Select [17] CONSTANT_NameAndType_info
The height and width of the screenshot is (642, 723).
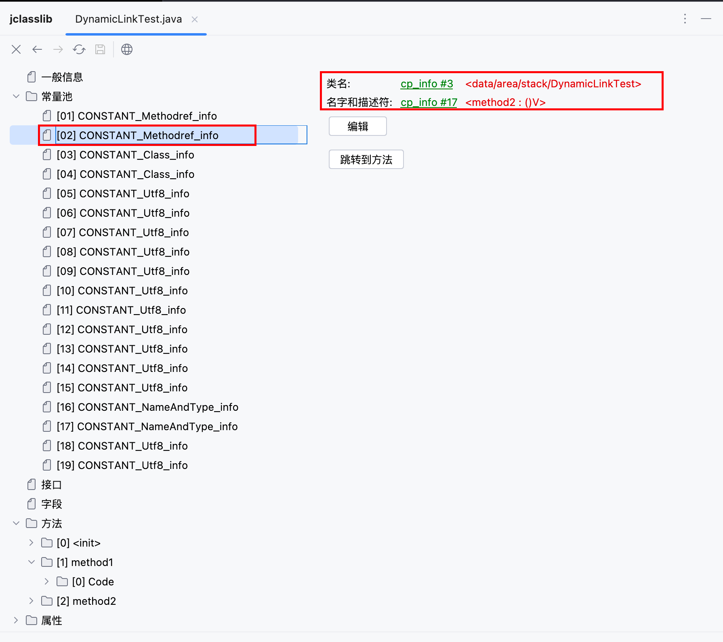(x=147, y=427)
